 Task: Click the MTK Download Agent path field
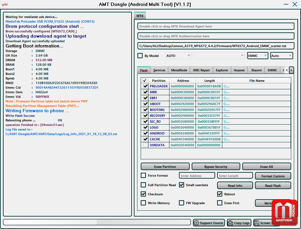click(x=216, y=26)
